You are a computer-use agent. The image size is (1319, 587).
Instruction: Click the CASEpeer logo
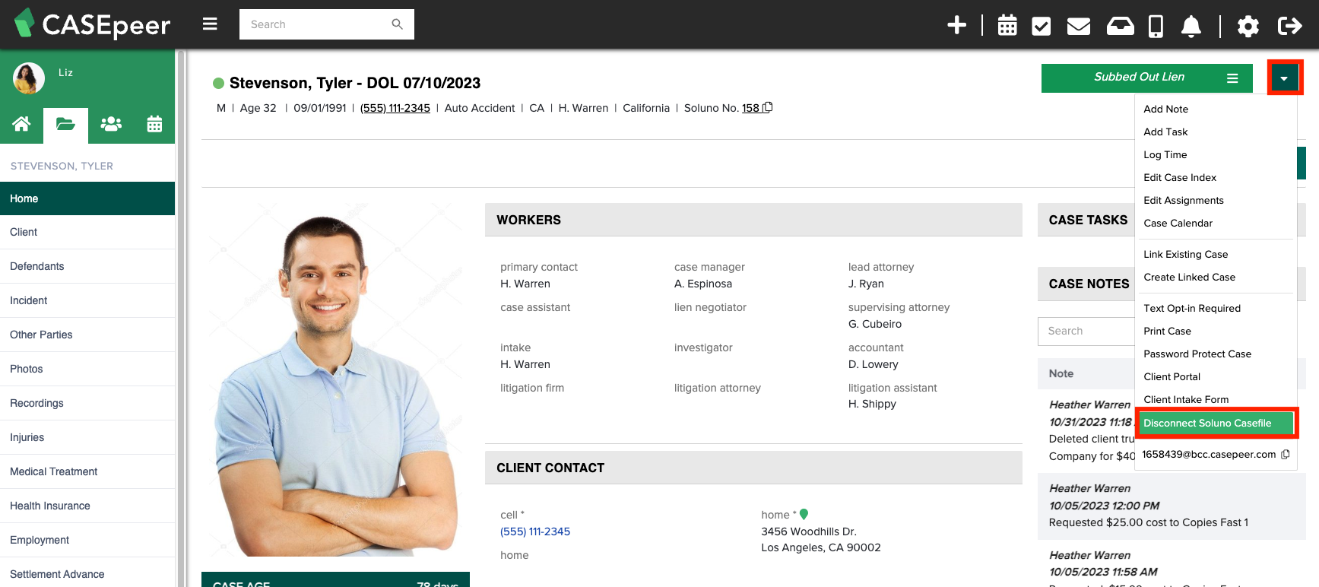(x=92, y=24)
